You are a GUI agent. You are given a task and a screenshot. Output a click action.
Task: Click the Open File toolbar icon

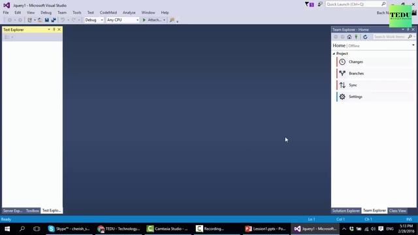40,20
